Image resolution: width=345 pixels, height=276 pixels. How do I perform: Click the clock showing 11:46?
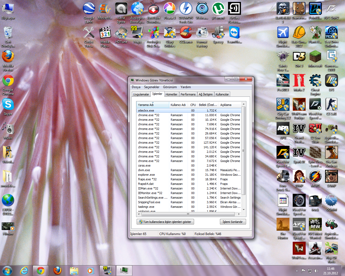330,269
